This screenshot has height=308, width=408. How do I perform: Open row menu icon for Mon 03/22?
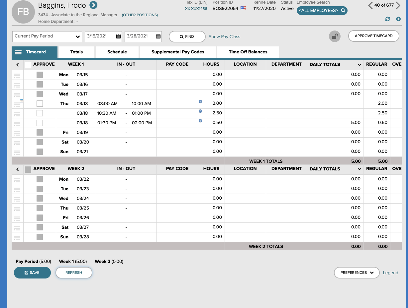[17, 180]
